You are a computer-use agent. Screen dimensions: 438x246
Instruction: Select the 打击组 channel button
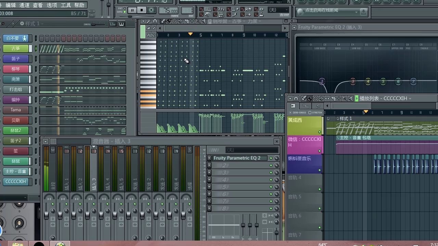click(16, 90)
